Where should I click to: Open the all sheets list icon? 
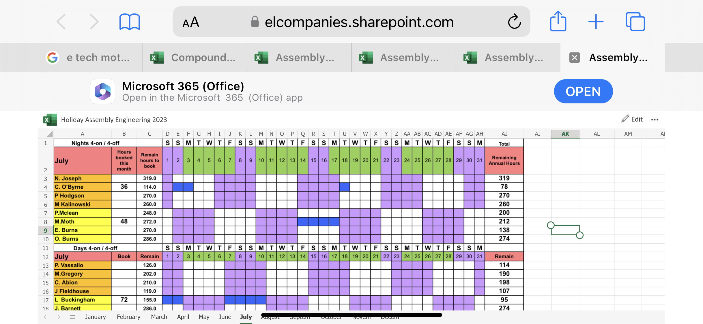click(73, 317)
